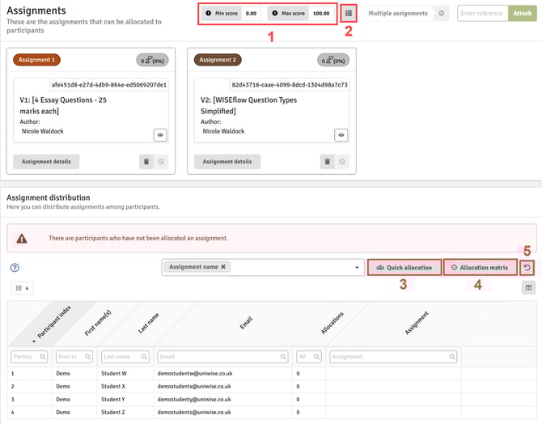
Task: Delete Assignment 2 using the trash icon
Action: [x=328, y=162]
